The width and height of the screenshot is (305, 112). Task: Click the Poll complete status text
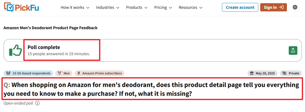[x=44, y=47]
